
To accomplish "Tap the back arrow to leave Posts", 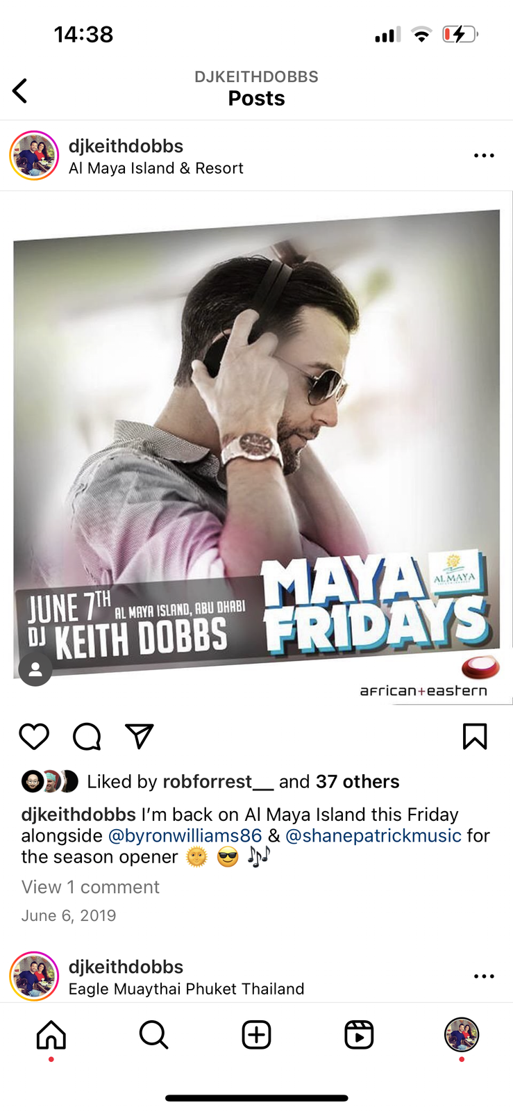I will click(x=20, y=90).
